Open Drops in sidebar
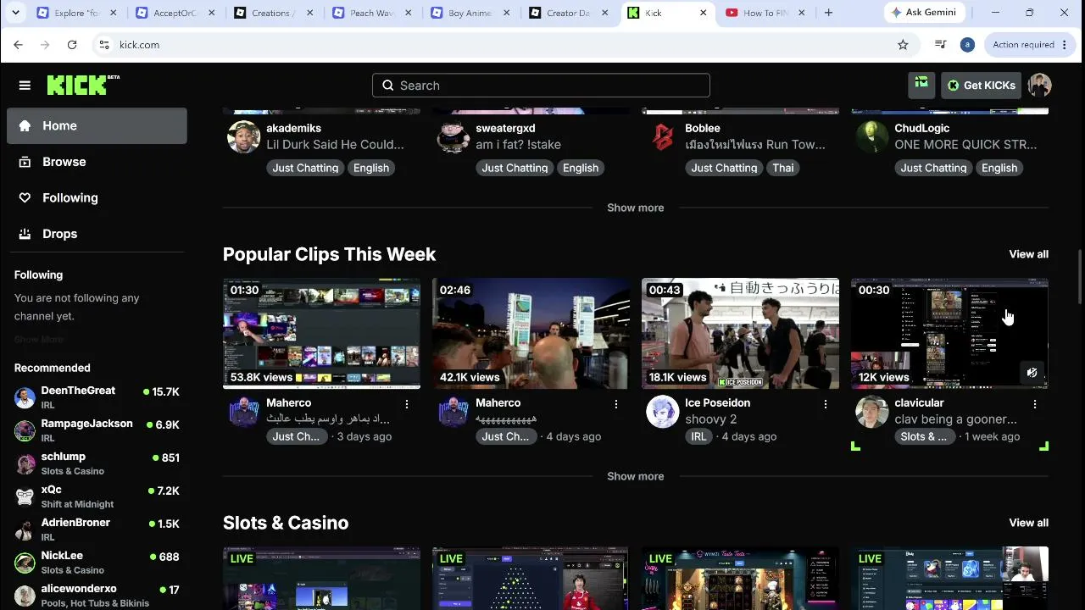This screenshot has width=1085, height=610. [97, 234]
